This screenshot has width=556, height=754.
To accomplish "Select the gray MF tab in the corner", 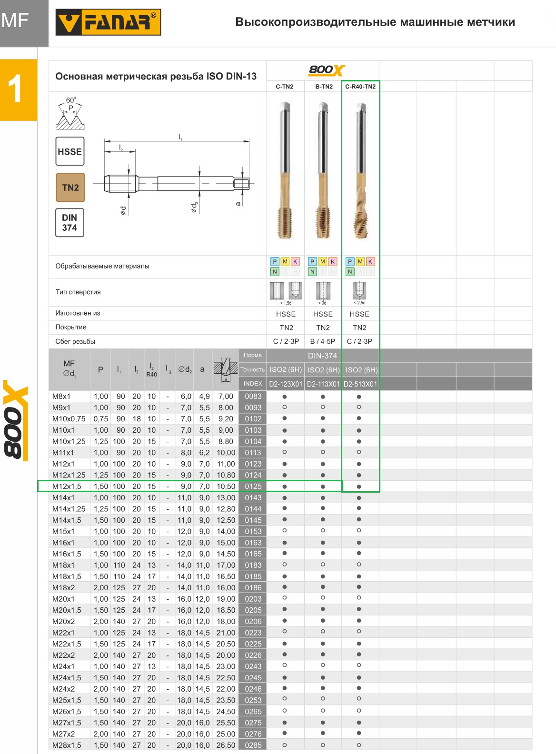I will pos(24,23).
